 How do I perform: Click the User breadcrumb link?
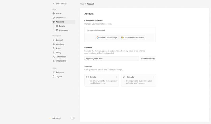pos(82,4)
